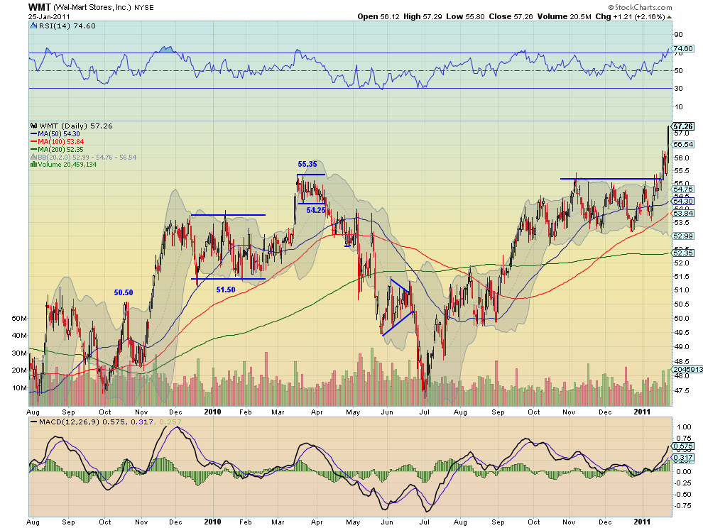Click the 54.30 MA(50) price tag
The width and height of the screenshot is (703, 528).
tap(683, 202)
